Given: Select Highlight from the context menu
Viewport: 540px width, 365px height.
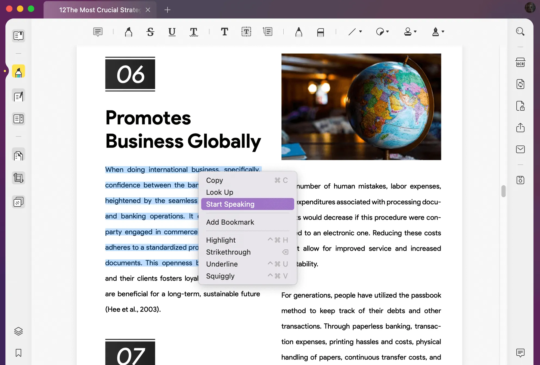Looking at the screenshot, I should [x=221, y=240].
